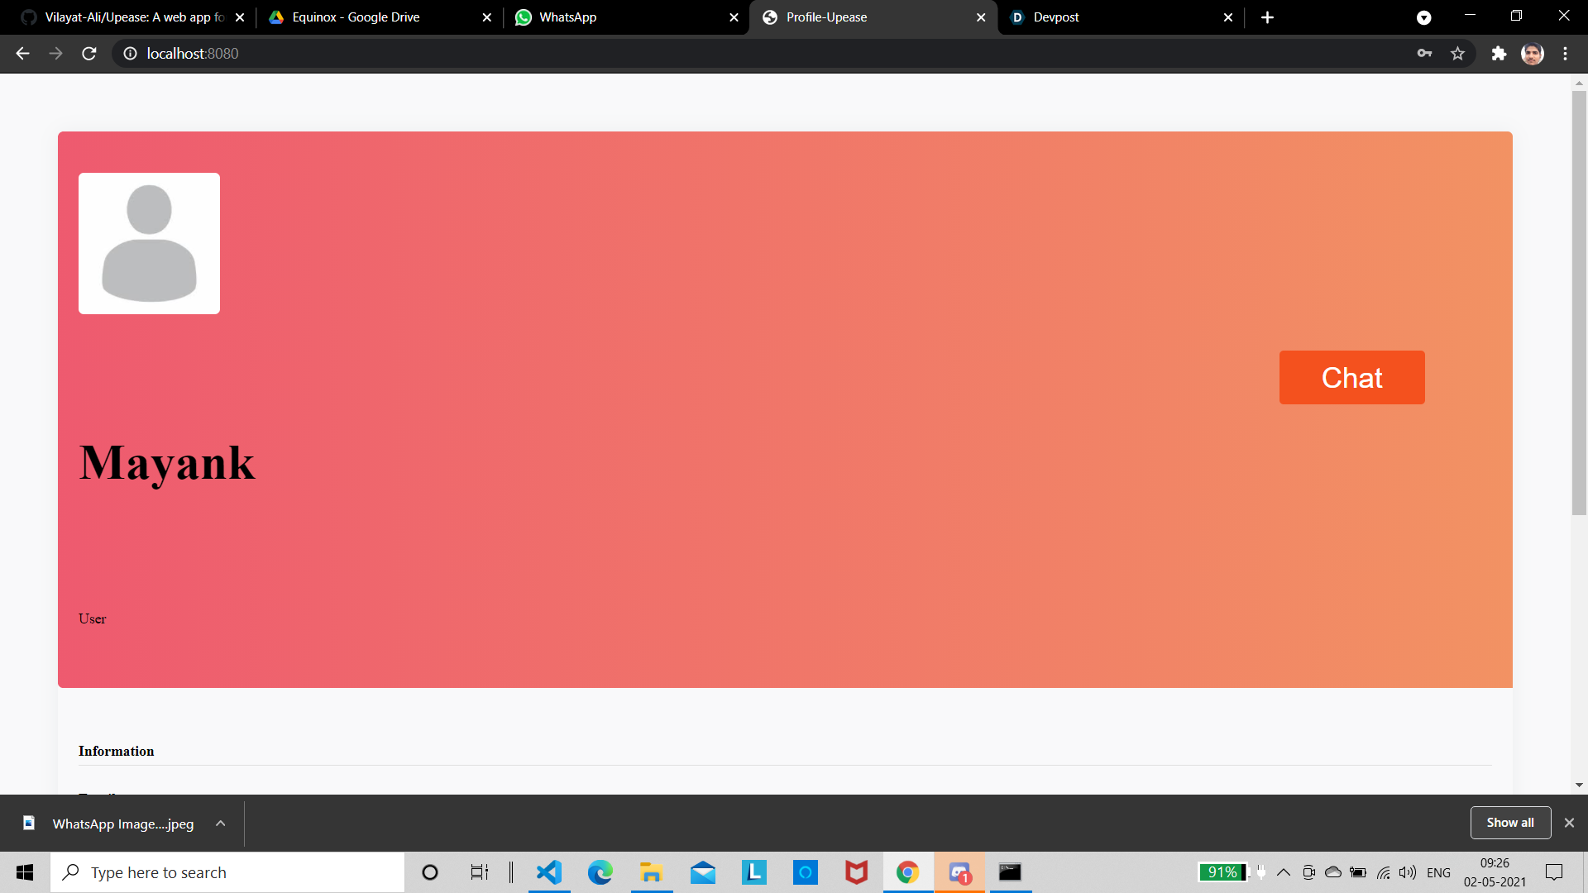The height and width of the screenshot is (893, 1588).
Task: Show hidden system tray icons
Action: click(1284, 872)
